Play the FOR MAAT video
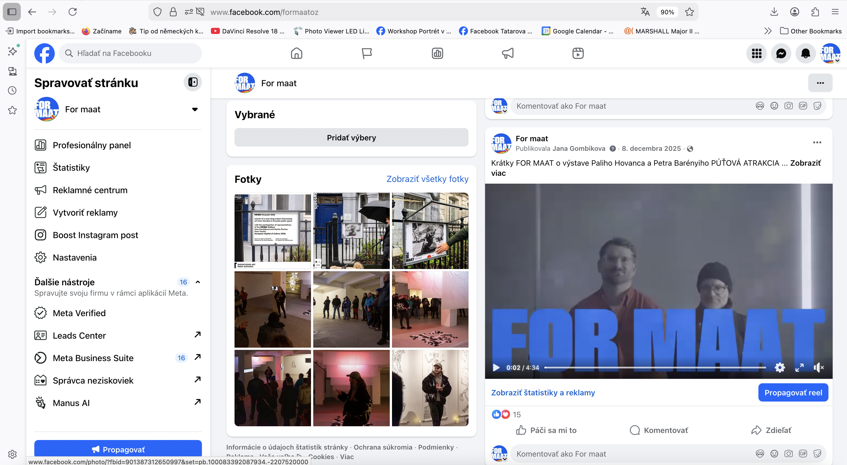This screenshot has width=847, height=465. (496, 368)
